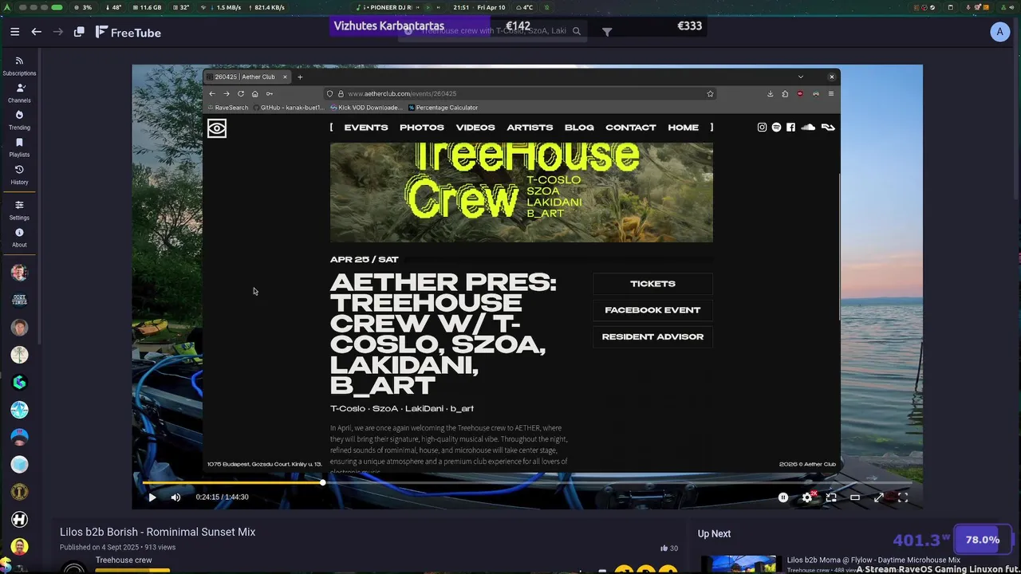The width and height of the screenshot is (1021, 574).
Task: Open the green 'G' logo channel avatar
Action: pos(19,382)
